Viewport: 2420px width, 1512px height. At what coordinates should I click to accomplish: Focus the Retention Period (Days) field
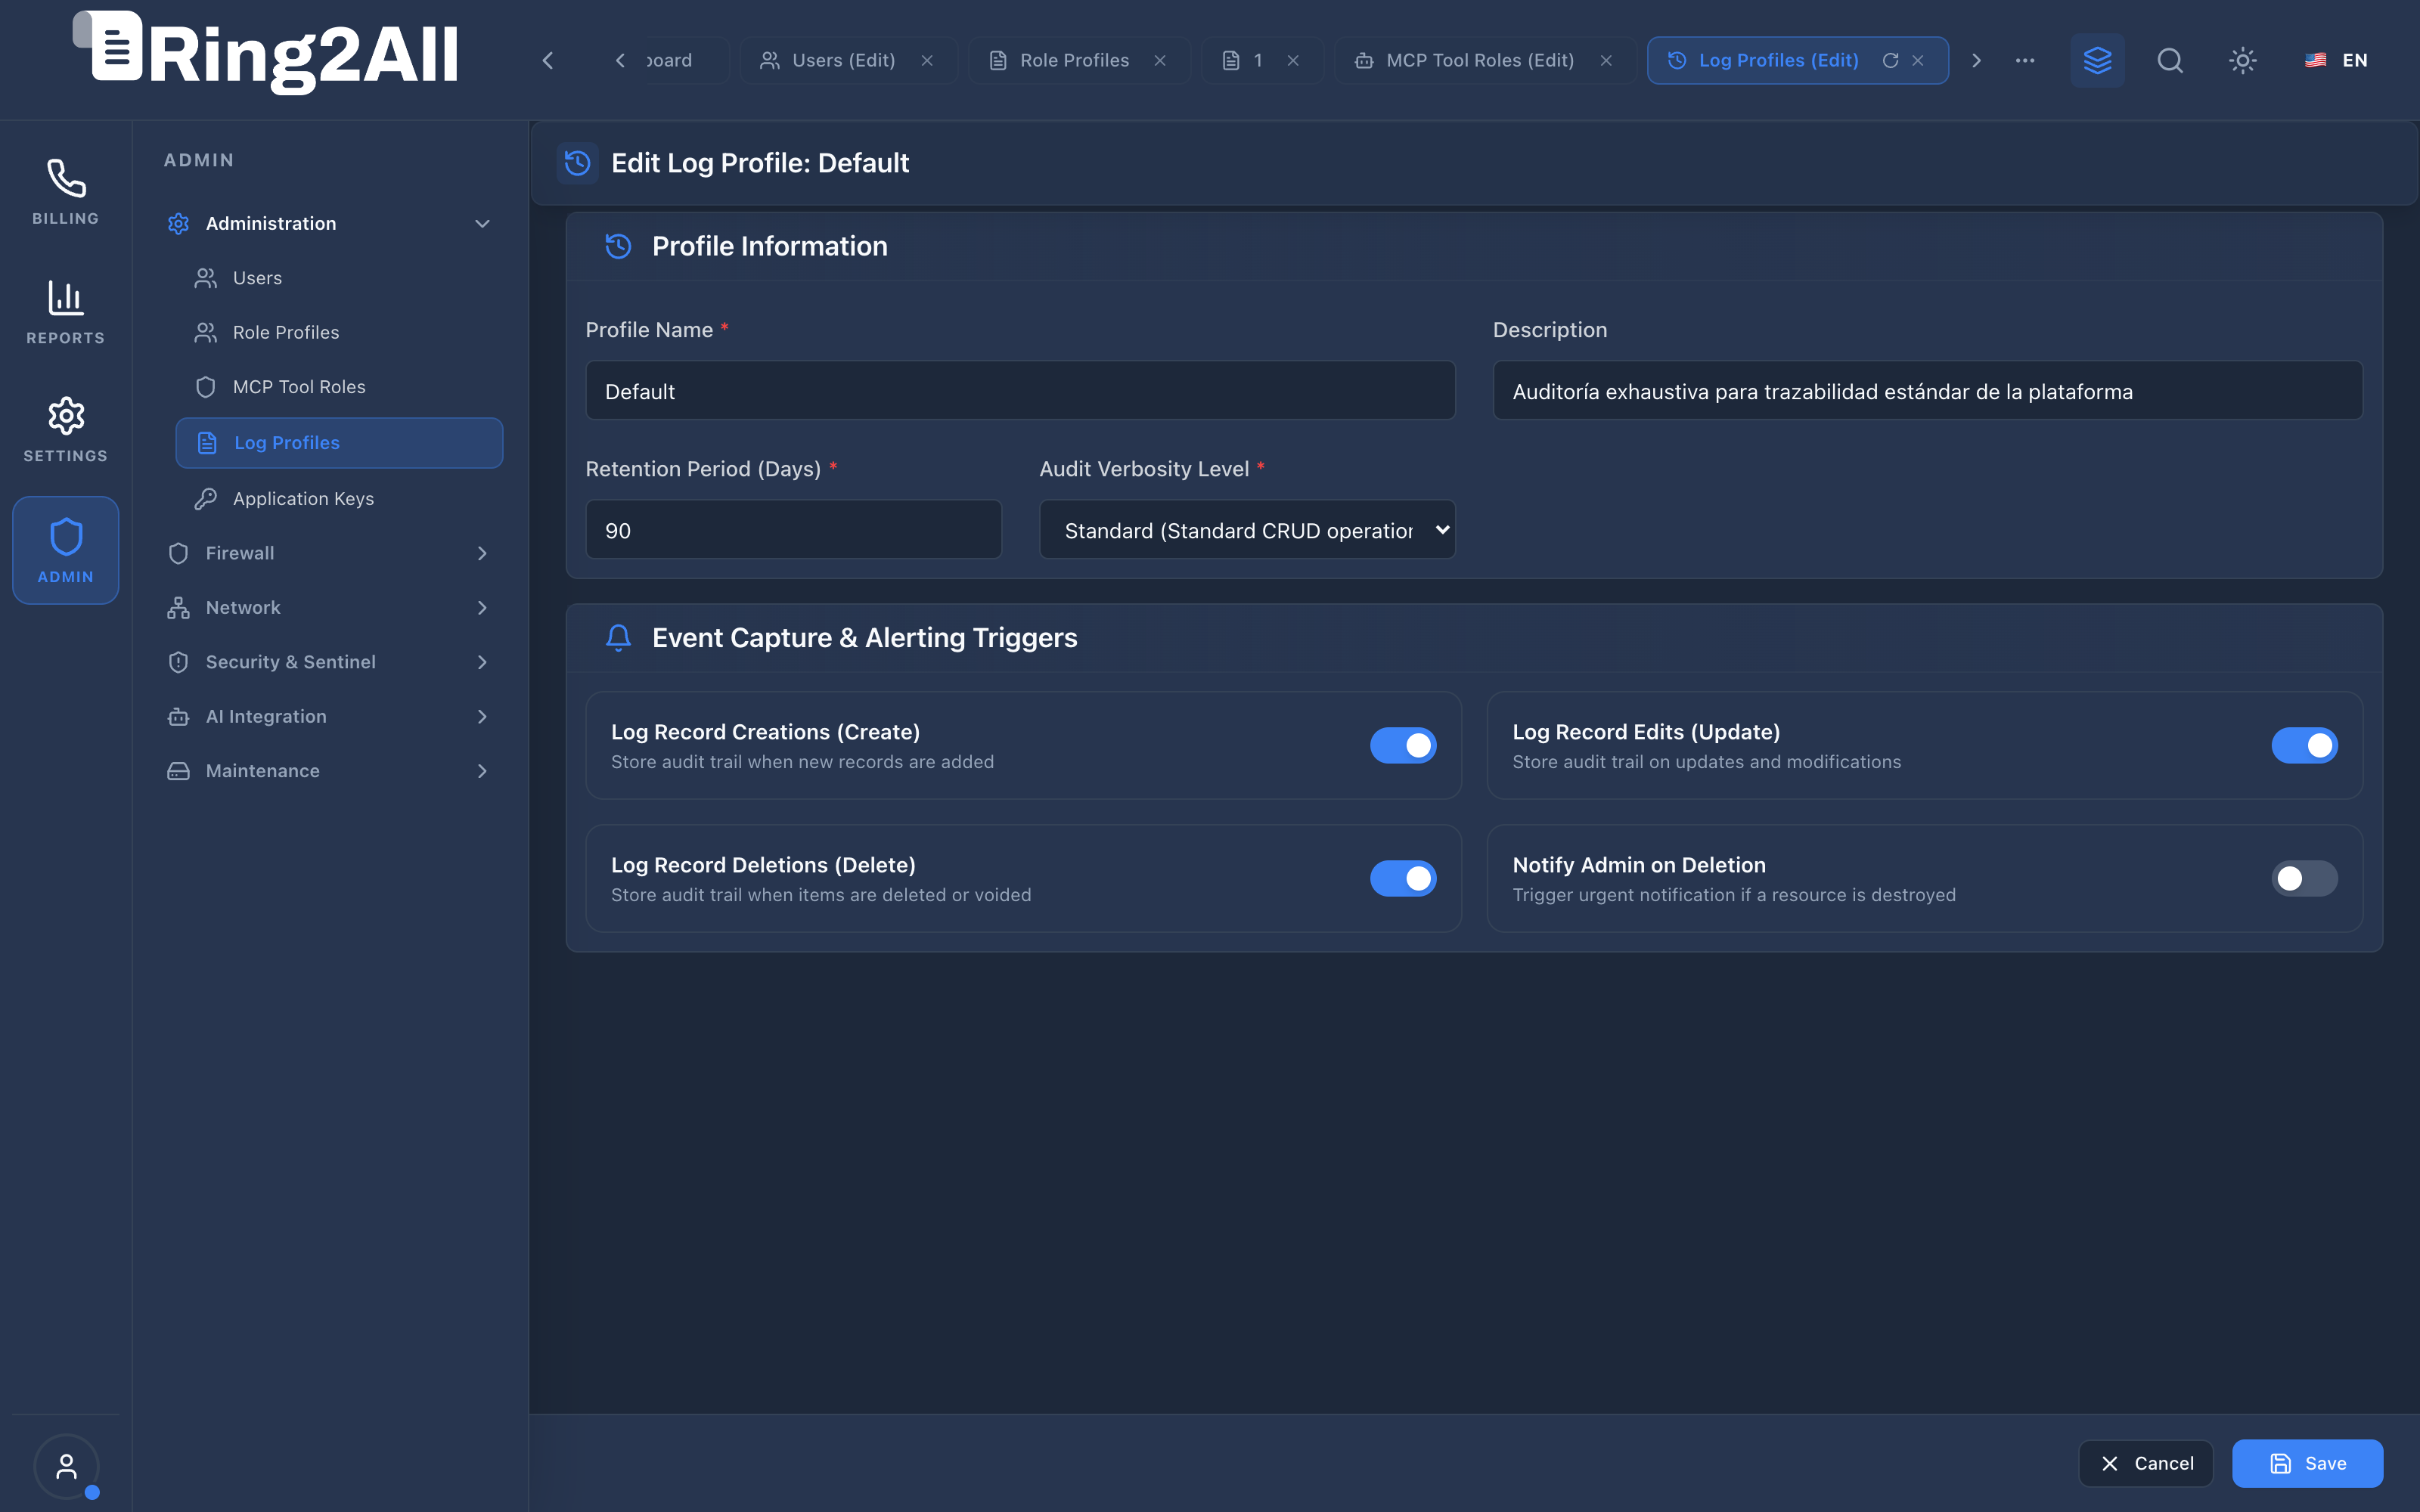(x=793, y=530)
